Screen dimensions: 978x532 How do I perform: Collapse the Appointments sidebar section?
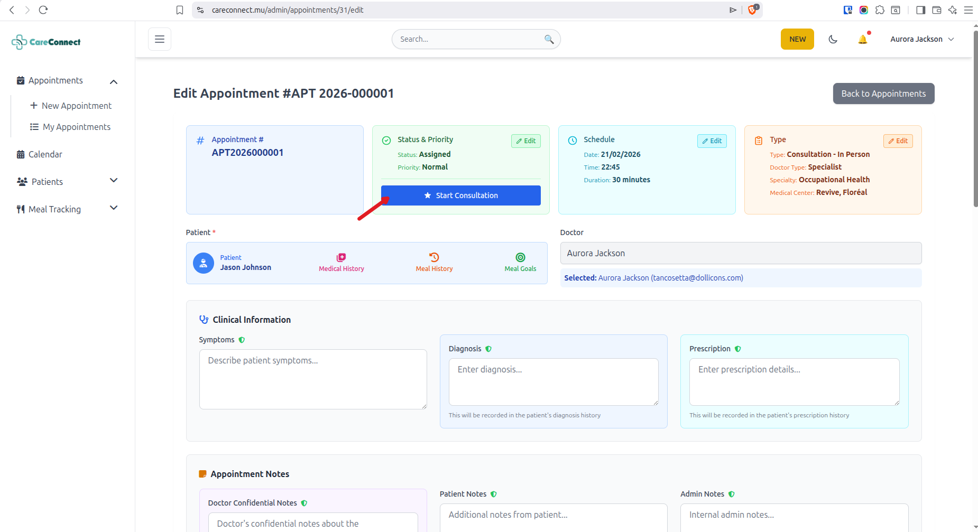[x=113, y=81]
